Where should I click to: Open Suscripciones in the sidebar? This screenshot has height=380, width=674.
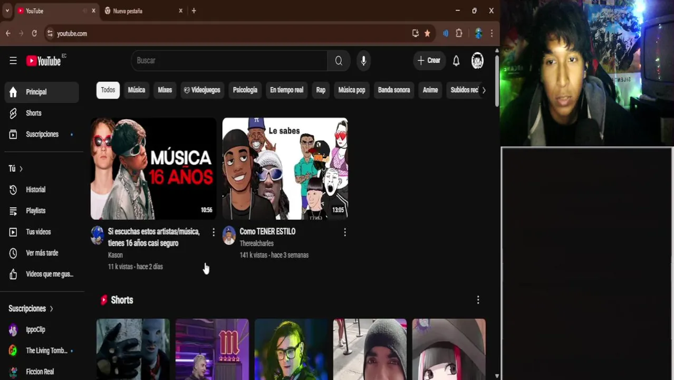click(42, 134)
